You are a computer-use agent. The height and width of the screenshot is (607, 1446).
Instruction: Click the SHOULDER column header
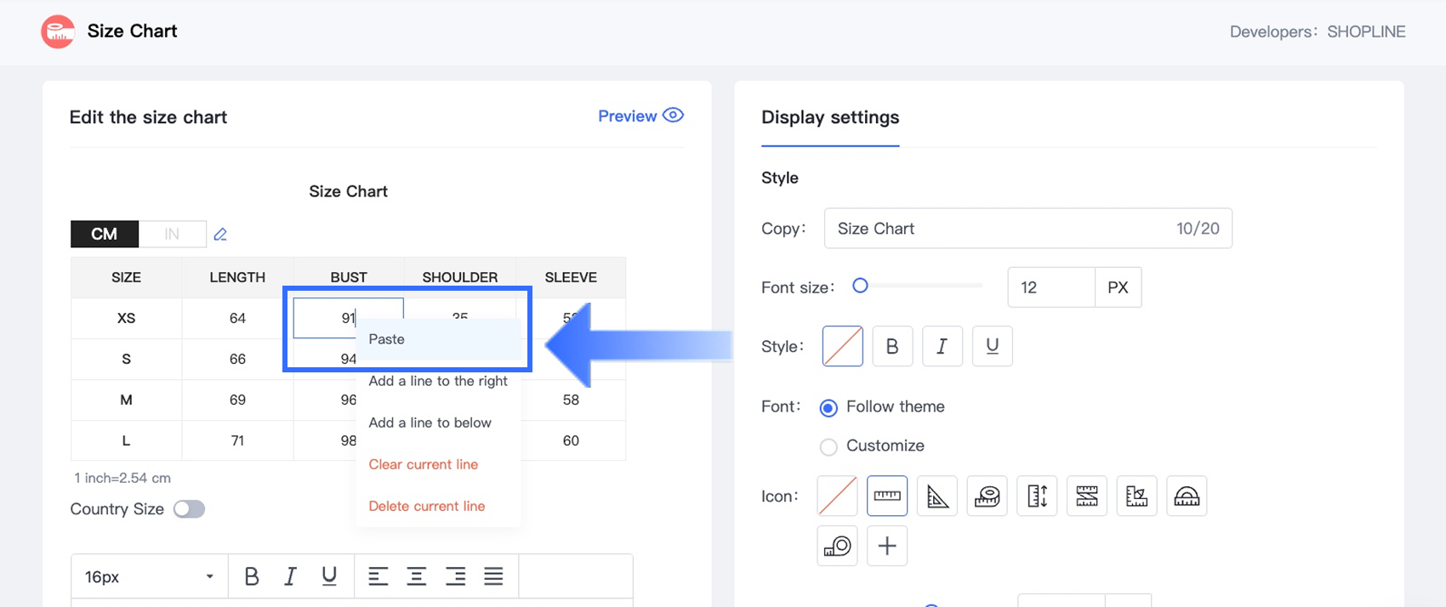(x=460, y=277)
